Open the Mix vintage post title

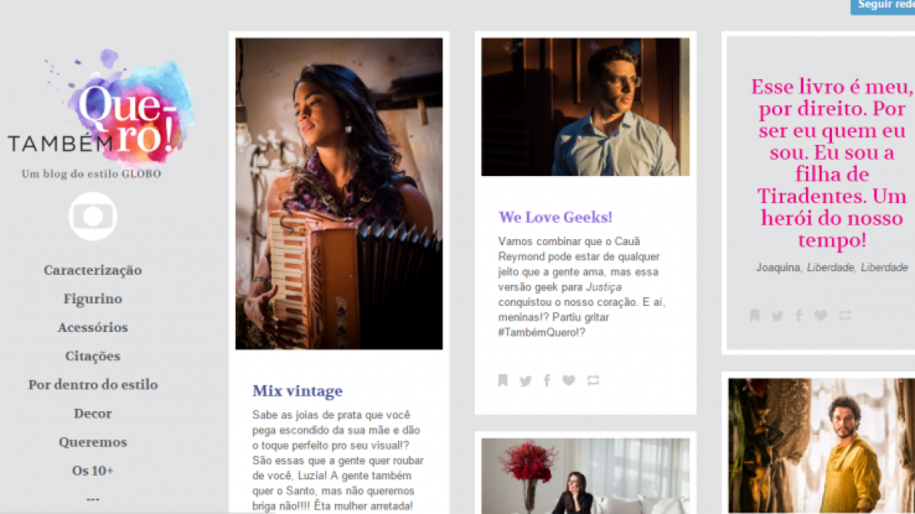[x=297, y=391]
